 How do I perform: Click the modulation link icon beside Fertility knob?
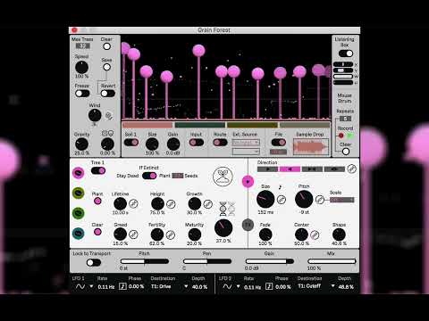click(x=171, y=235)
